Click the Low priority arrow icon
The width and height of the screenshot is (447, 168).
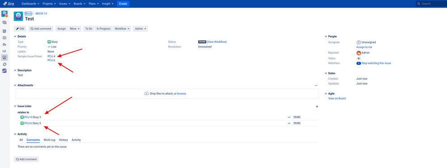(49, 47)
